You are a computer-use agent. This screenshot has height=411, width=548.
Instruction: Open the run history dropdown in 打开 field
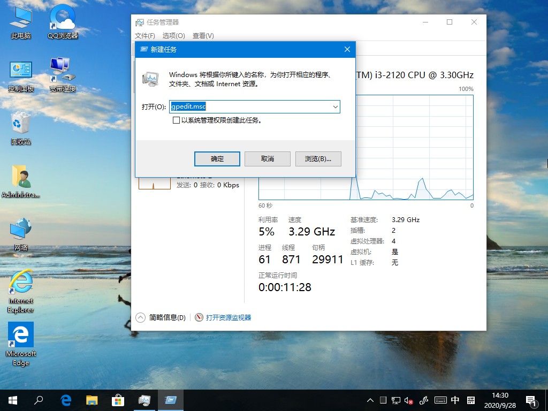pyautogui.click(x=334, y=106)
